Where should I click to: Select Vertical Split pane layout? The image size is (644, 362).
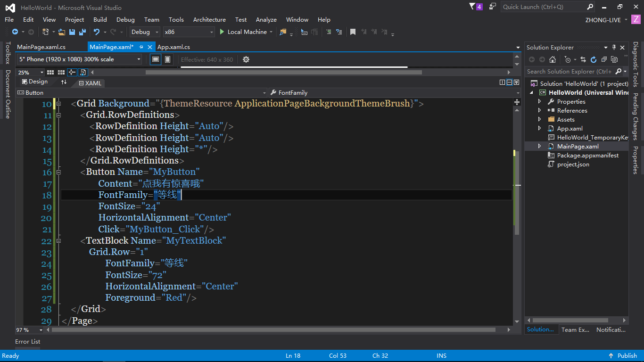click(502, 82)
